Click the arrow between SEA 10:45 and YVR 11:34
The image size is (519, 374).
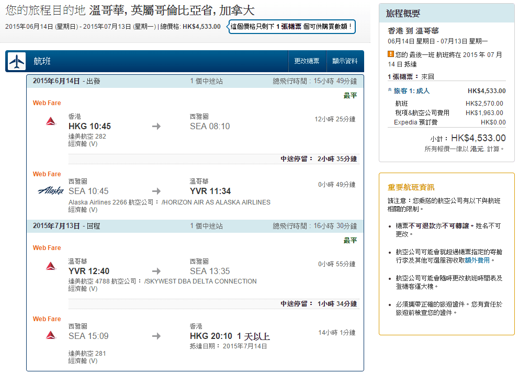coord(156,191)
